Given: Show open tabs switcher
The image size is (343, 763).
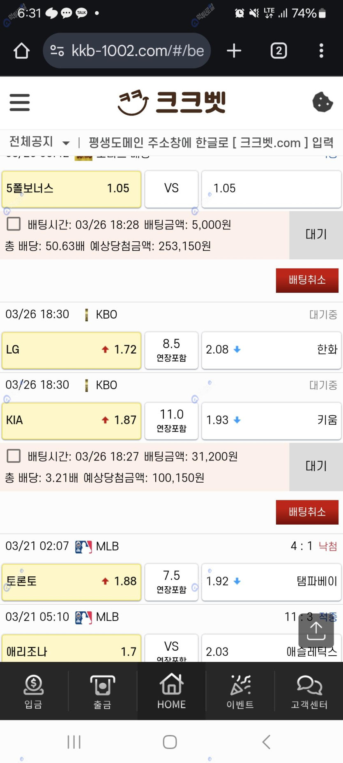Looking at the screenshot, I should click(279, 51).
